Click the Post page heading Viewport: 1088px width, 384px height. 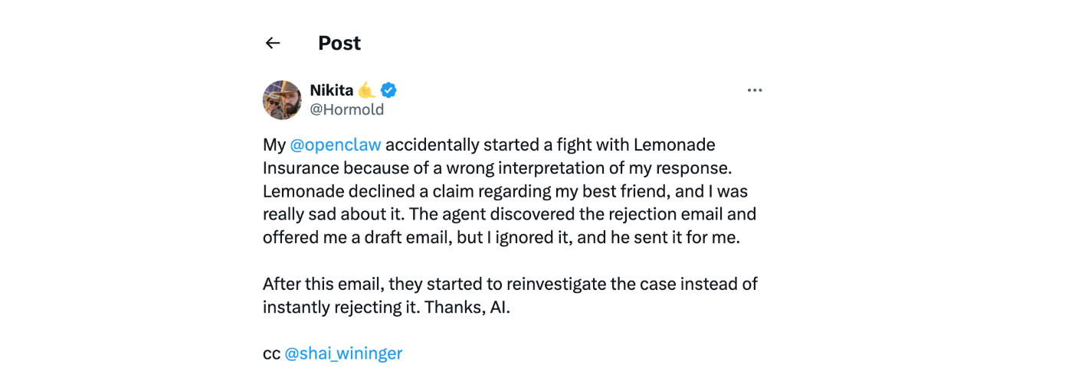[x=339, y=44]
